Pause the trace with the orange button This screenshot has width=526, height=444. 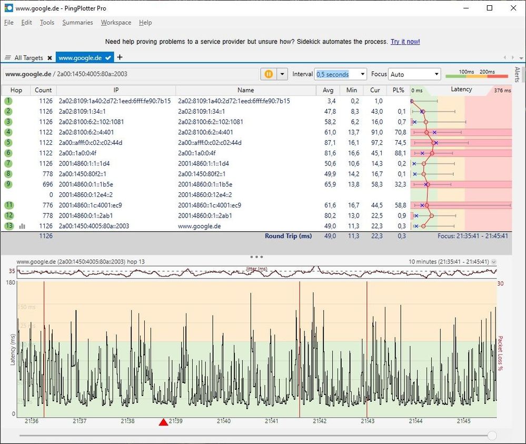pyautogui.click(x=269, y=74)
